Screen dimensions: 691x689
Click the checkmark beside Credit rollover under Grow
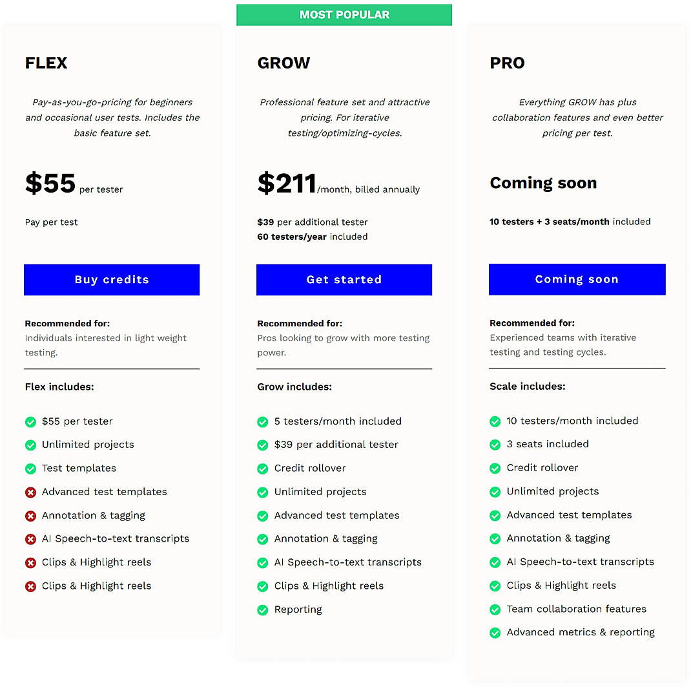click(x=263, y=468)
